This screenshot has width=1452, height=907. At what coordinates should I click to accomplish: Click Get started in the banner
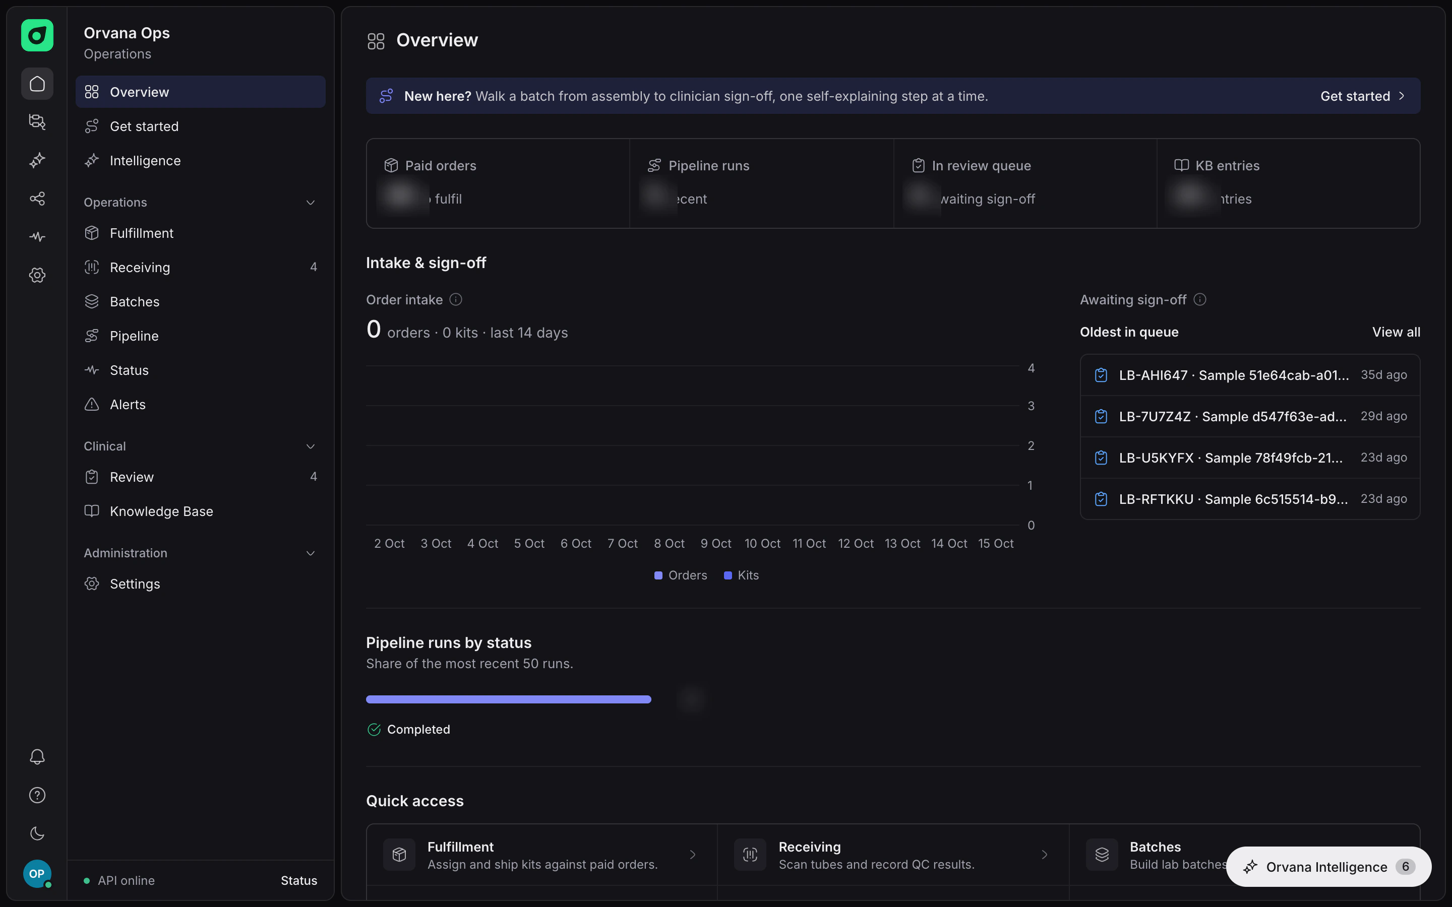pos(1362,96)
